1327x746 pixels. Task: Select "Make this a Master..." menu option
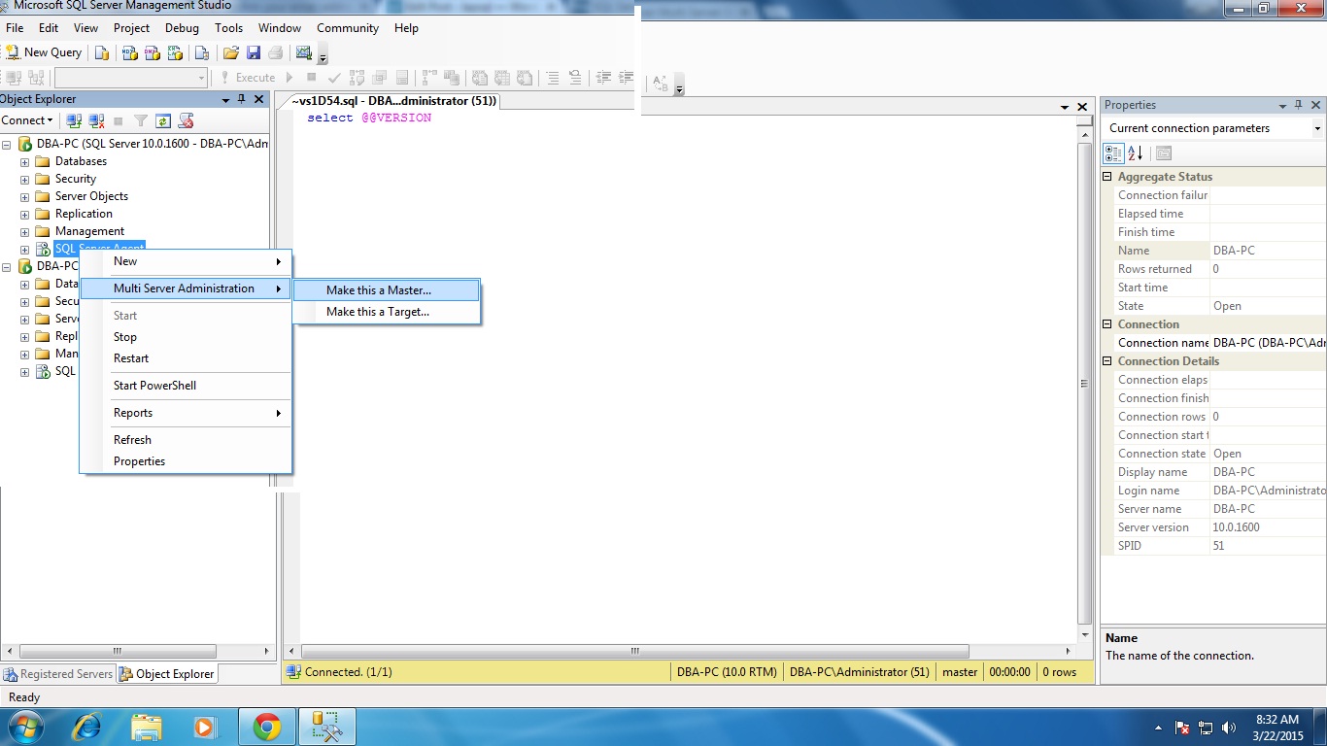(x=378, y=290)
